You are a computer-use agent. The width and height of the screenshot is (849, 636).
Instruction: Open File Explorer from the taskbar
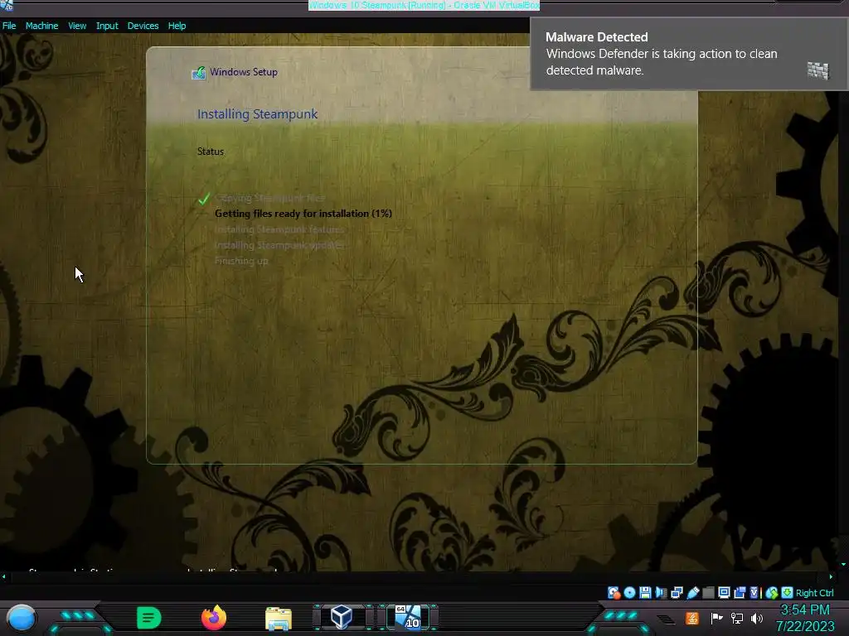(x=279, y=619)
